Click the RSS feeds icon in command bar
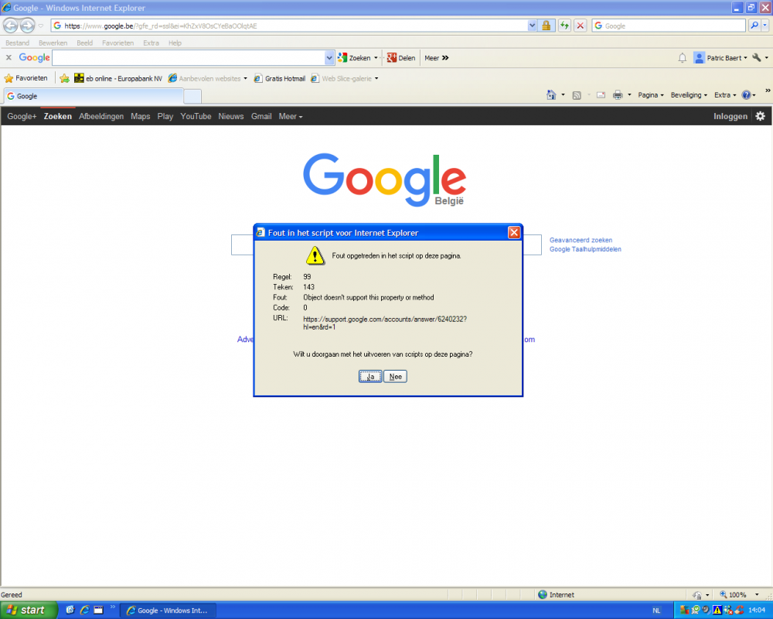The width and height of the screenshot is (773, 619). click(577, 95)
